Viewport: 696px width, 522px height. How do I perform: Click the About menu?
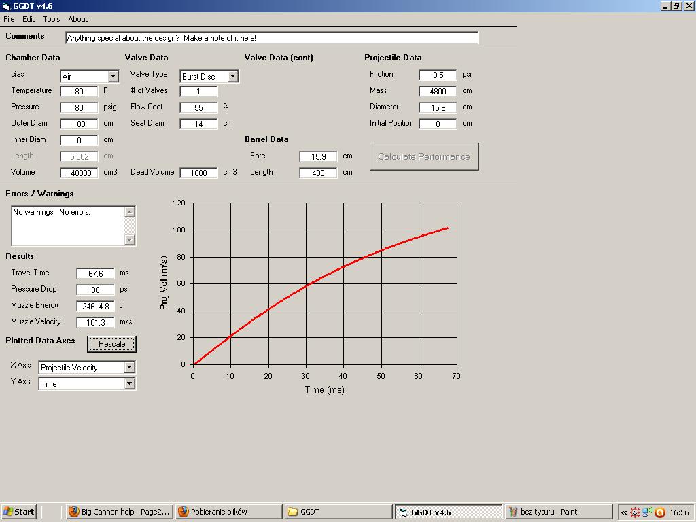pos(77,19)
